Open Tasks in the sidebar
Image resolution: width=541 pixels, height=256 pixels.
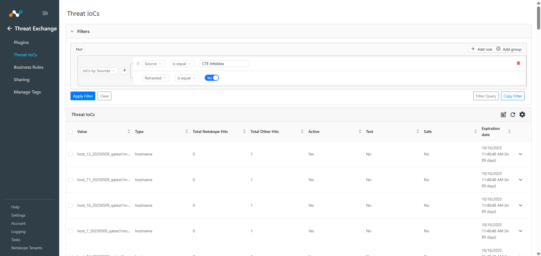16,240
